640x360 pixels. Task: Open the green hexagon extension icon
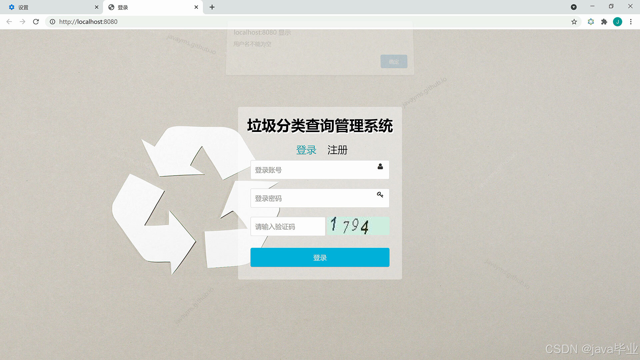click(x=591, y=22)
